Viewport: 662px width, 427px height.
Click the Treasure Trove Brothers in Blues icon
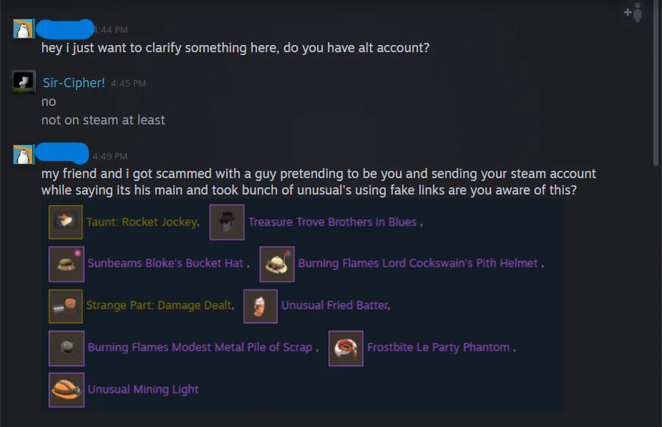point(227,222)
